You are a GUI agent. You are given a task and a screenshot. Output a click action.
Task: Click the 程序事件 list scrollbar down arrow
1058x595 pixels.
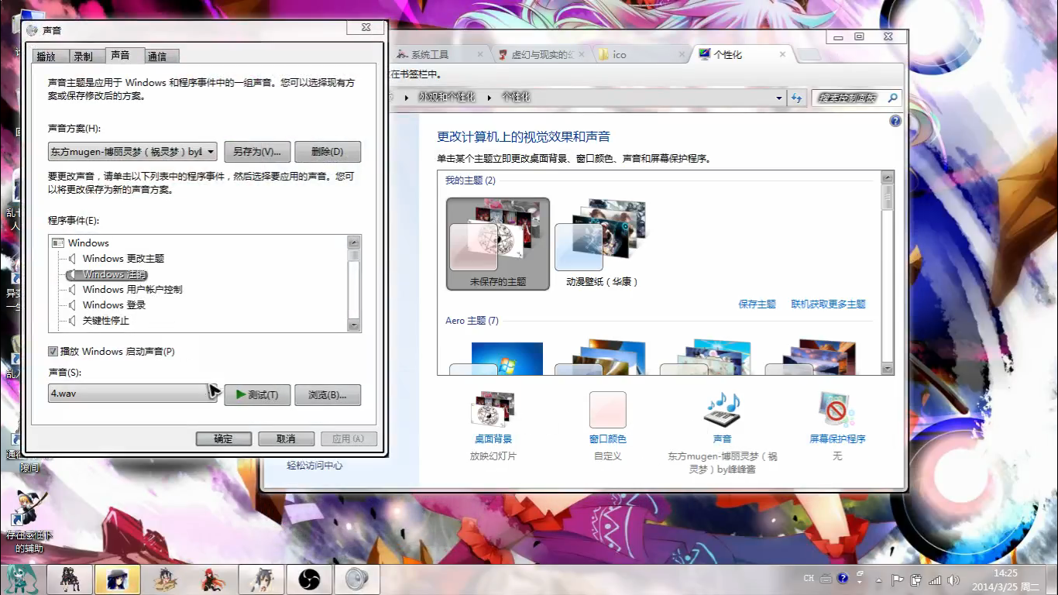coord(354,326)
